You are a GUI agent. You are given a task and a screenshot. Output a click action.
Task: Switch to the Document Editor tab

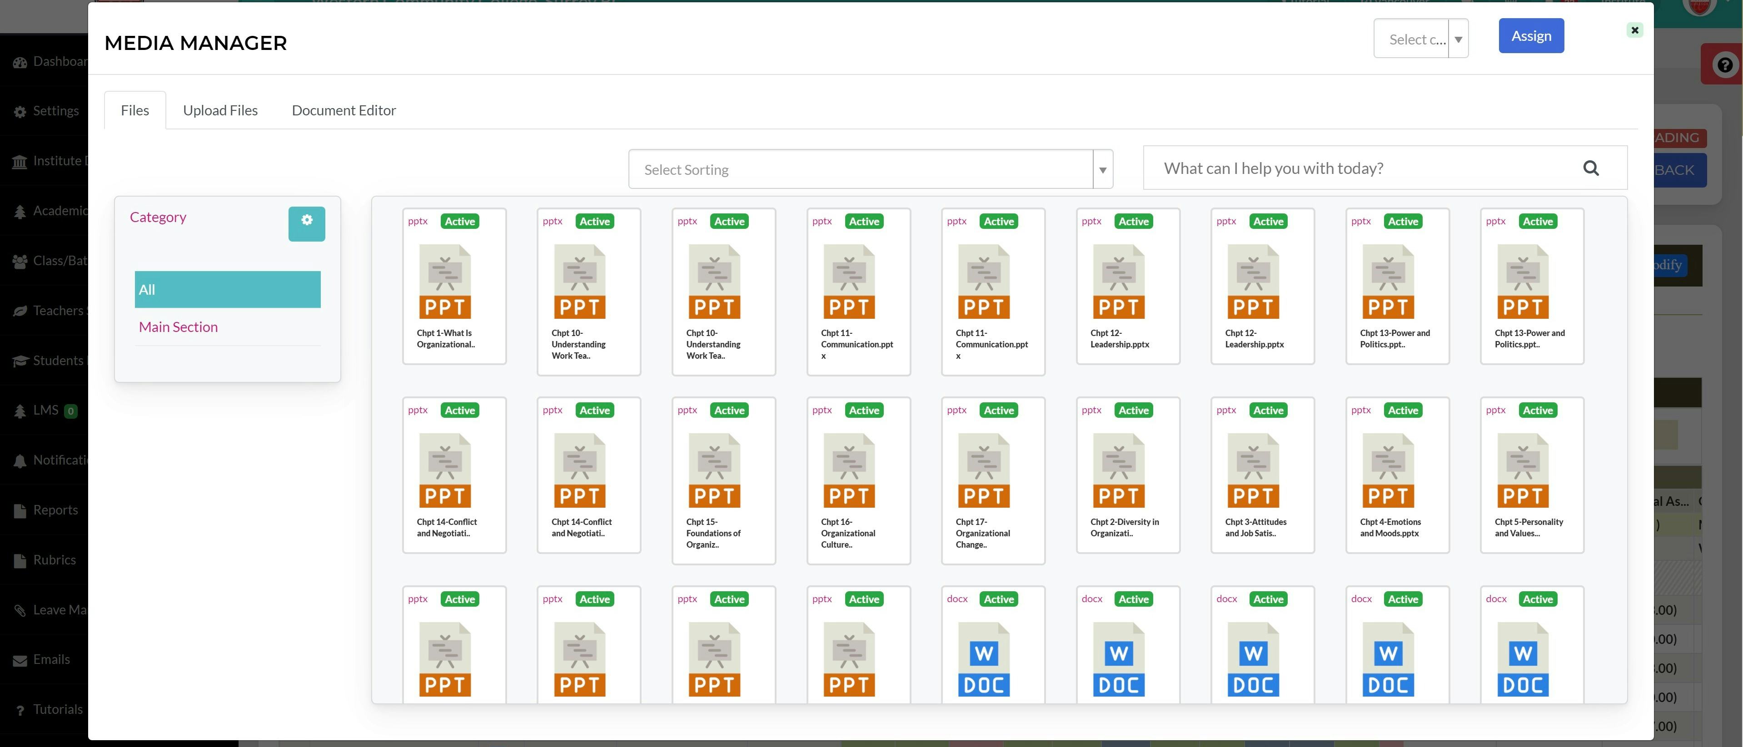coord(344,110)
